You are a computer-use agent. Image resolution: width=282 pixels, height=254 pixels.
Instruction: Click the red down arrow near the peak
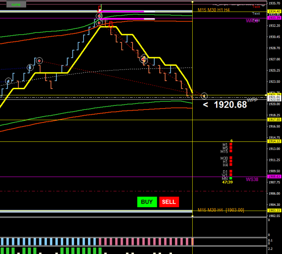111,25
